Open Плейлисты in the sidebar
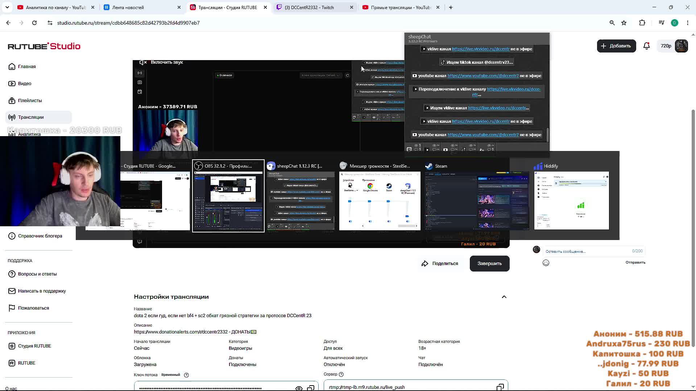This screenshot has height=391, width=696. tap(38, 101)
